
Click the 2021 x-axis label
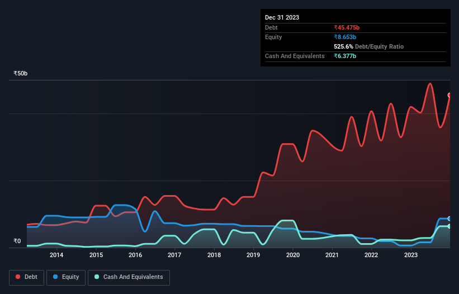click(x=332, y=255)
